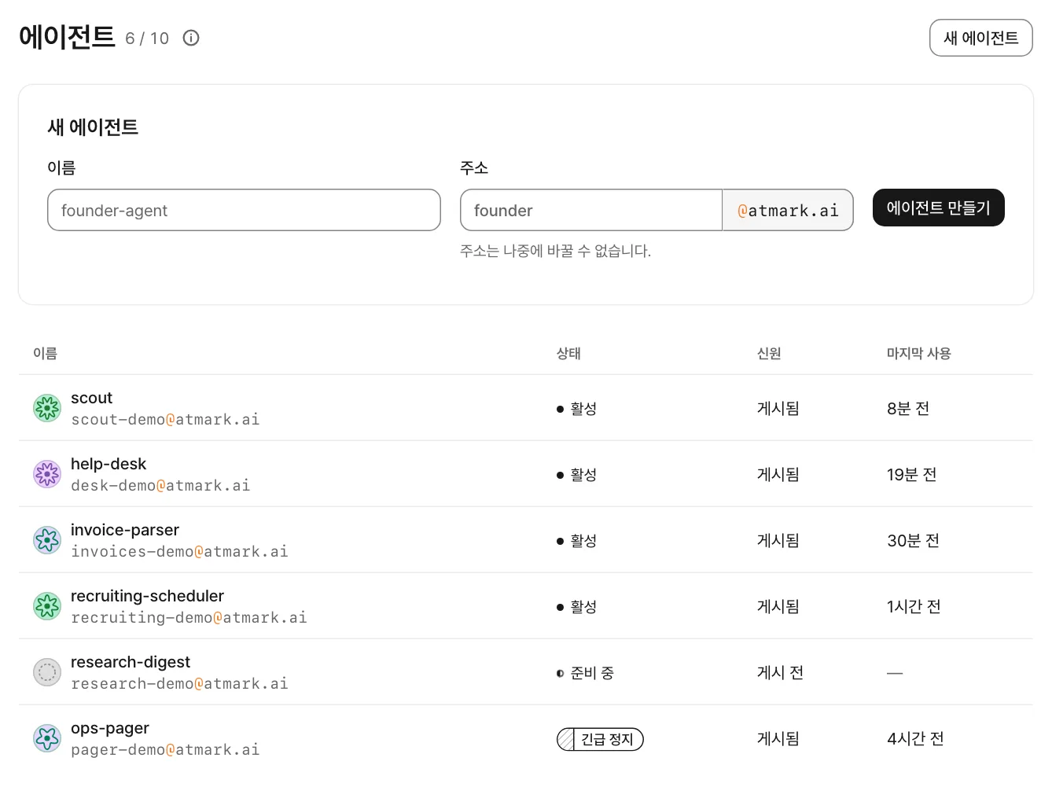Focus the 이름 input with founder-agent placeholder
The height and width of the screenshot is (809, 1052).
[x=244, y=210]
